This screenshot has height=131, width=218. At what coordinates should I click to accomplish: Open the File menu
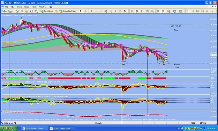click(6, 7)
